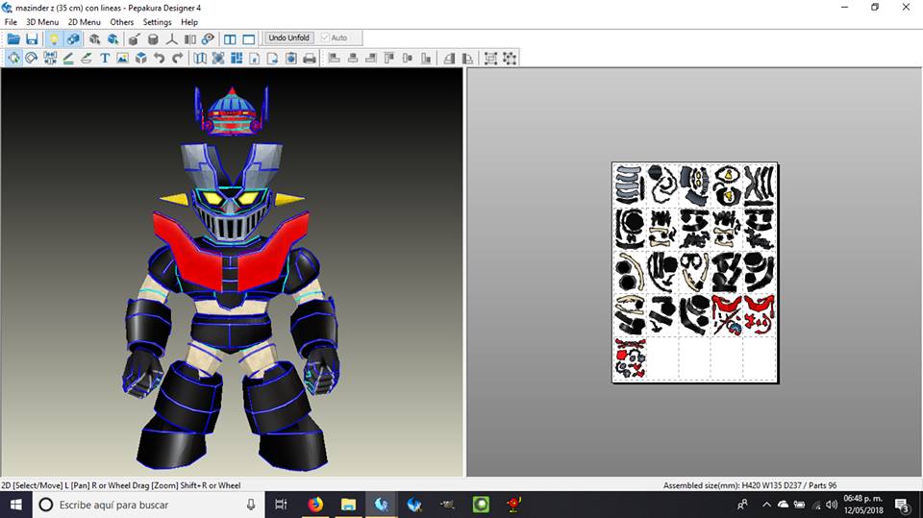Screen dimensions: 923x518
Task: Select the Join/Disjoin faces tool
Action: tap(50, 58)
